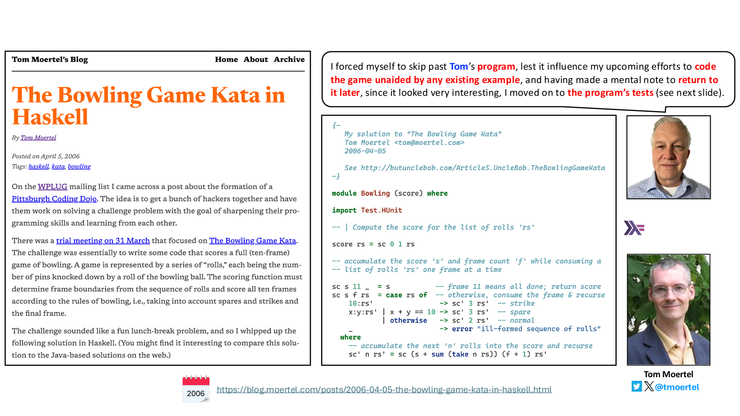The width and height of the screenshot is (740, 416).
Task: Click the Haskell logo icon
Action: (x=634, y=228)
